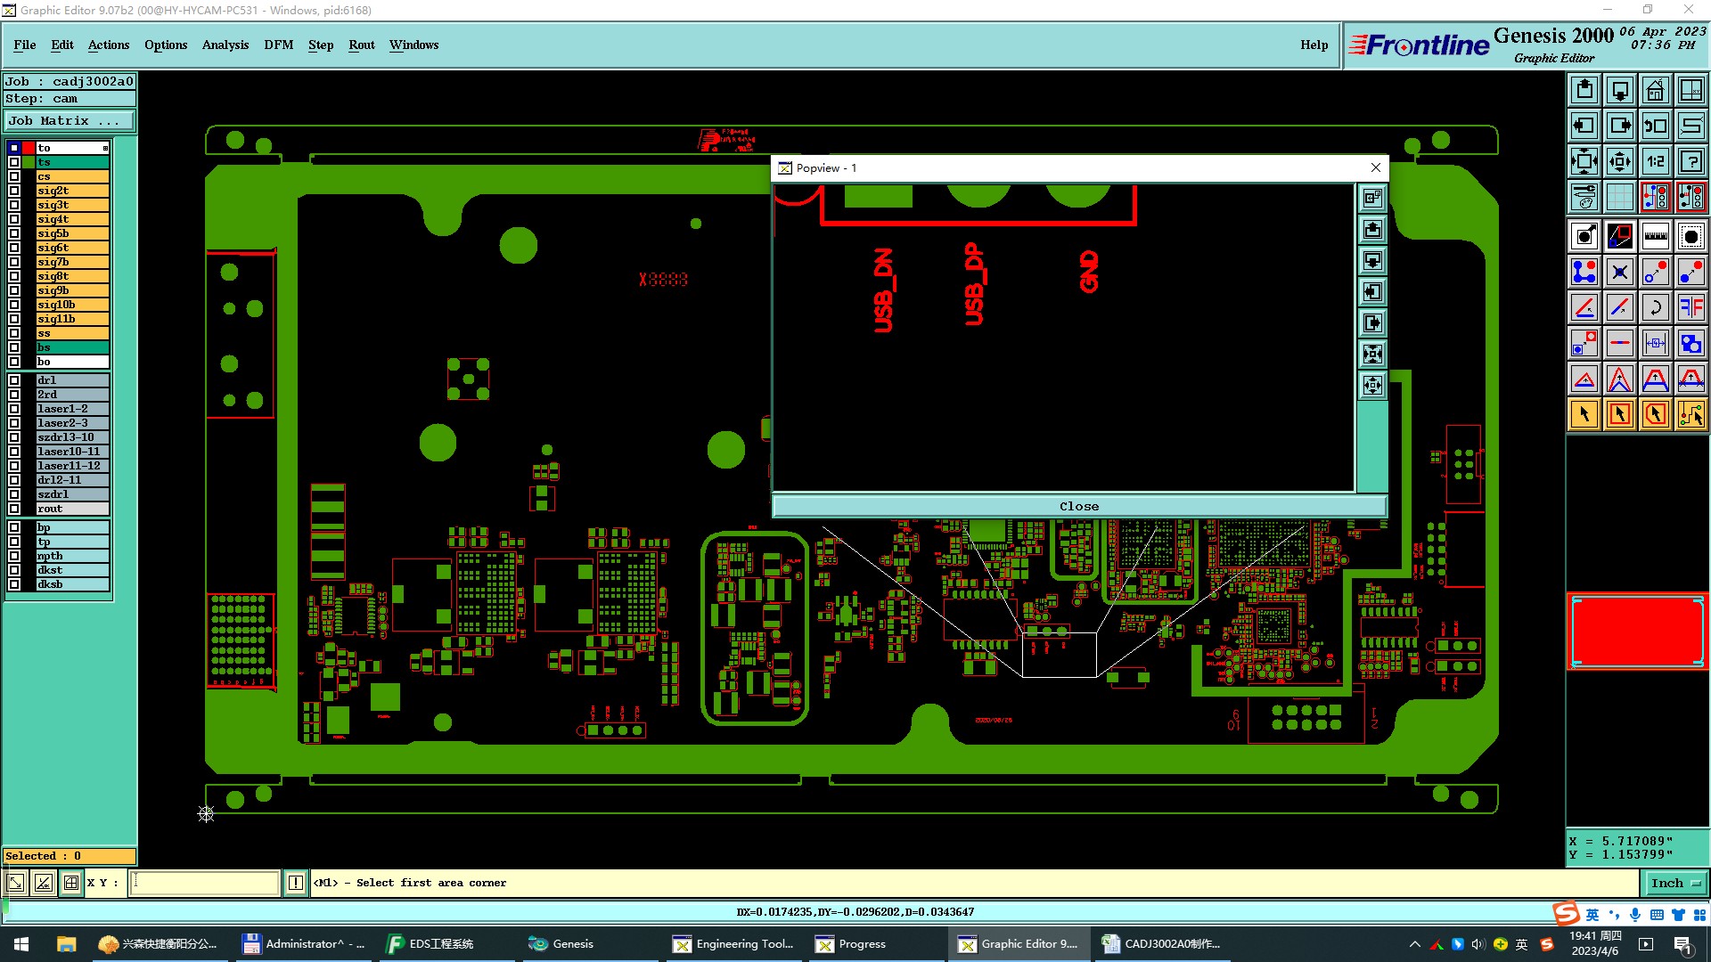This screenshot has width=1711, height=962.
Task: Select the net selection pointer icon
Action: point(1691,414)
